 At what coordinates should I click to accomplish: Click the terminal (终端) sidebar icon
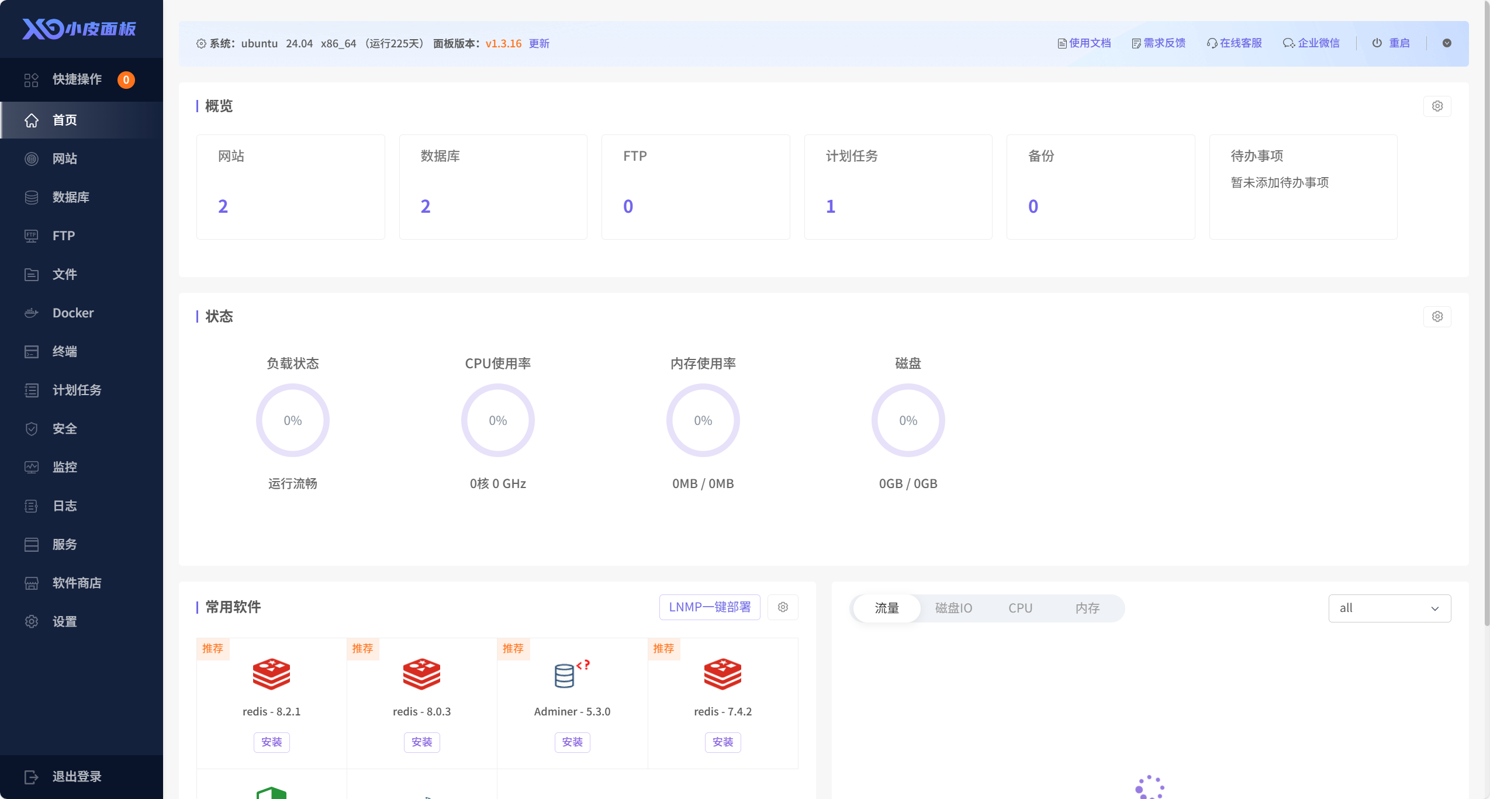point(32,351)
